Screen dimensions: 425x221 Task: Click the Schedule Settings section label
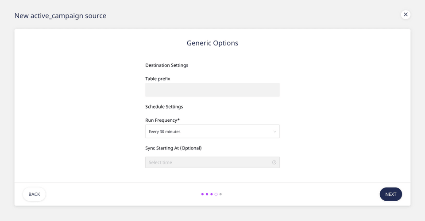[164, 107]
